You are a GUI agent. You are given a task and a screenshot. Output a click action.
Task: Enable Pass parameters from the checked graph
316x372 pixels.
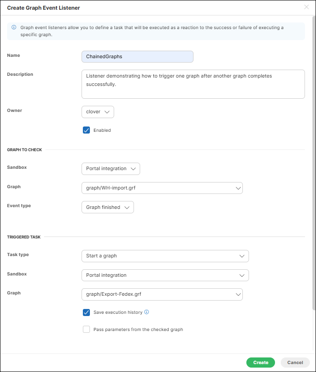coord(86,329)
